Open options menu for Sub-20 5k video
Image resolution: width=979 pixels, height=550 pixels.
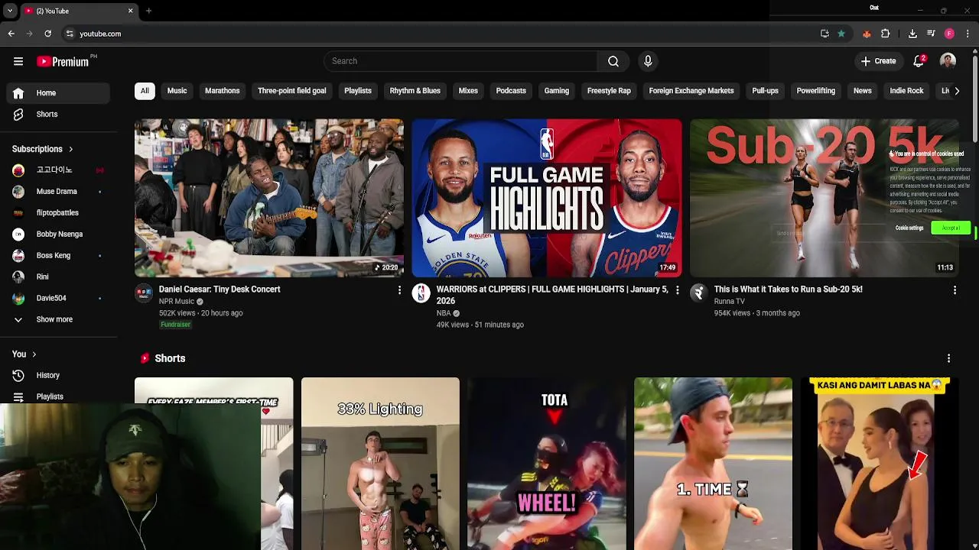(x=955, y=290)
